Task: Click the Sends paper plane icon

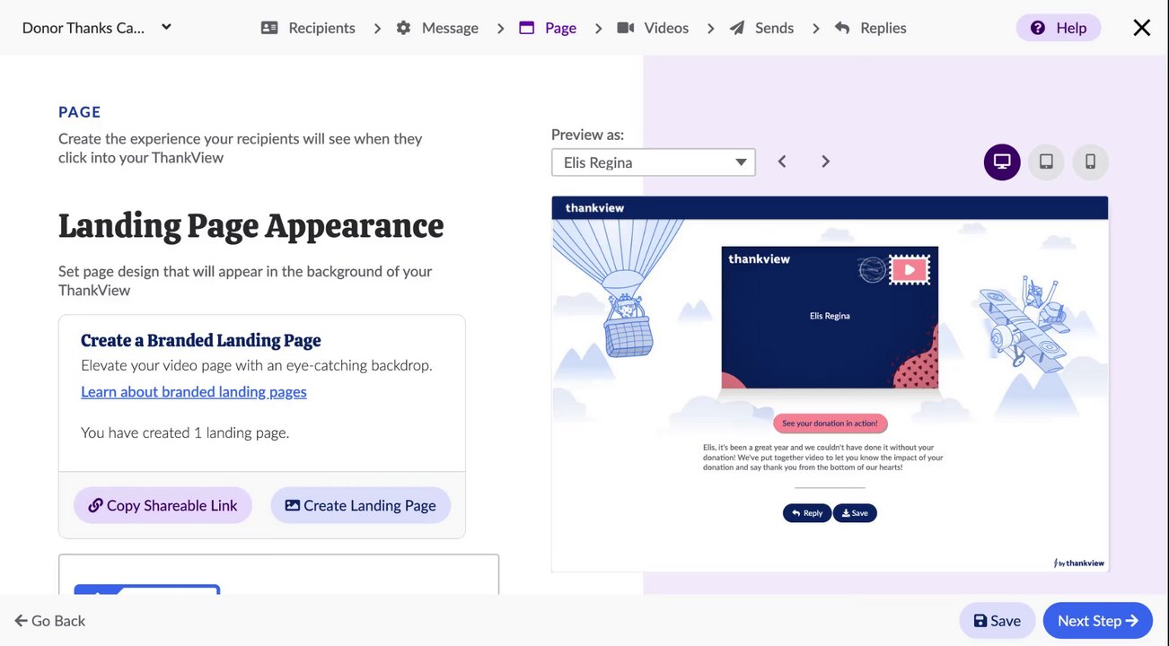Action: pos(737,28)
